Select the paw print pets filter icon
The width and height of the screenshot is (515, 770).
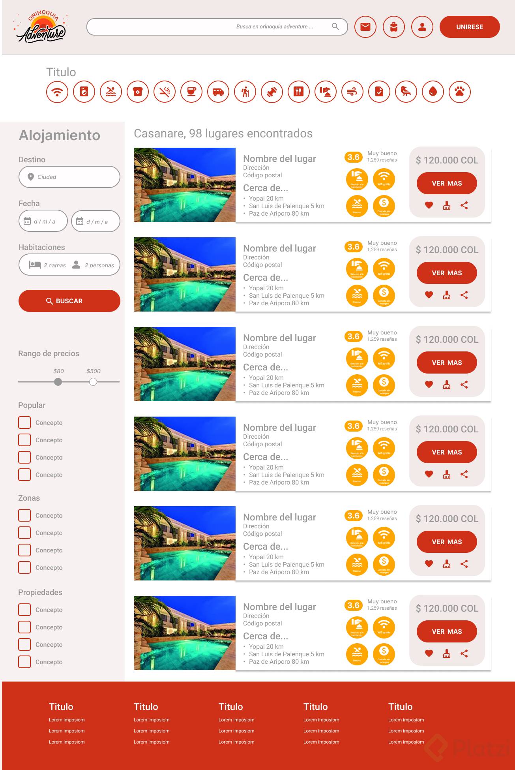pos(460,92)
